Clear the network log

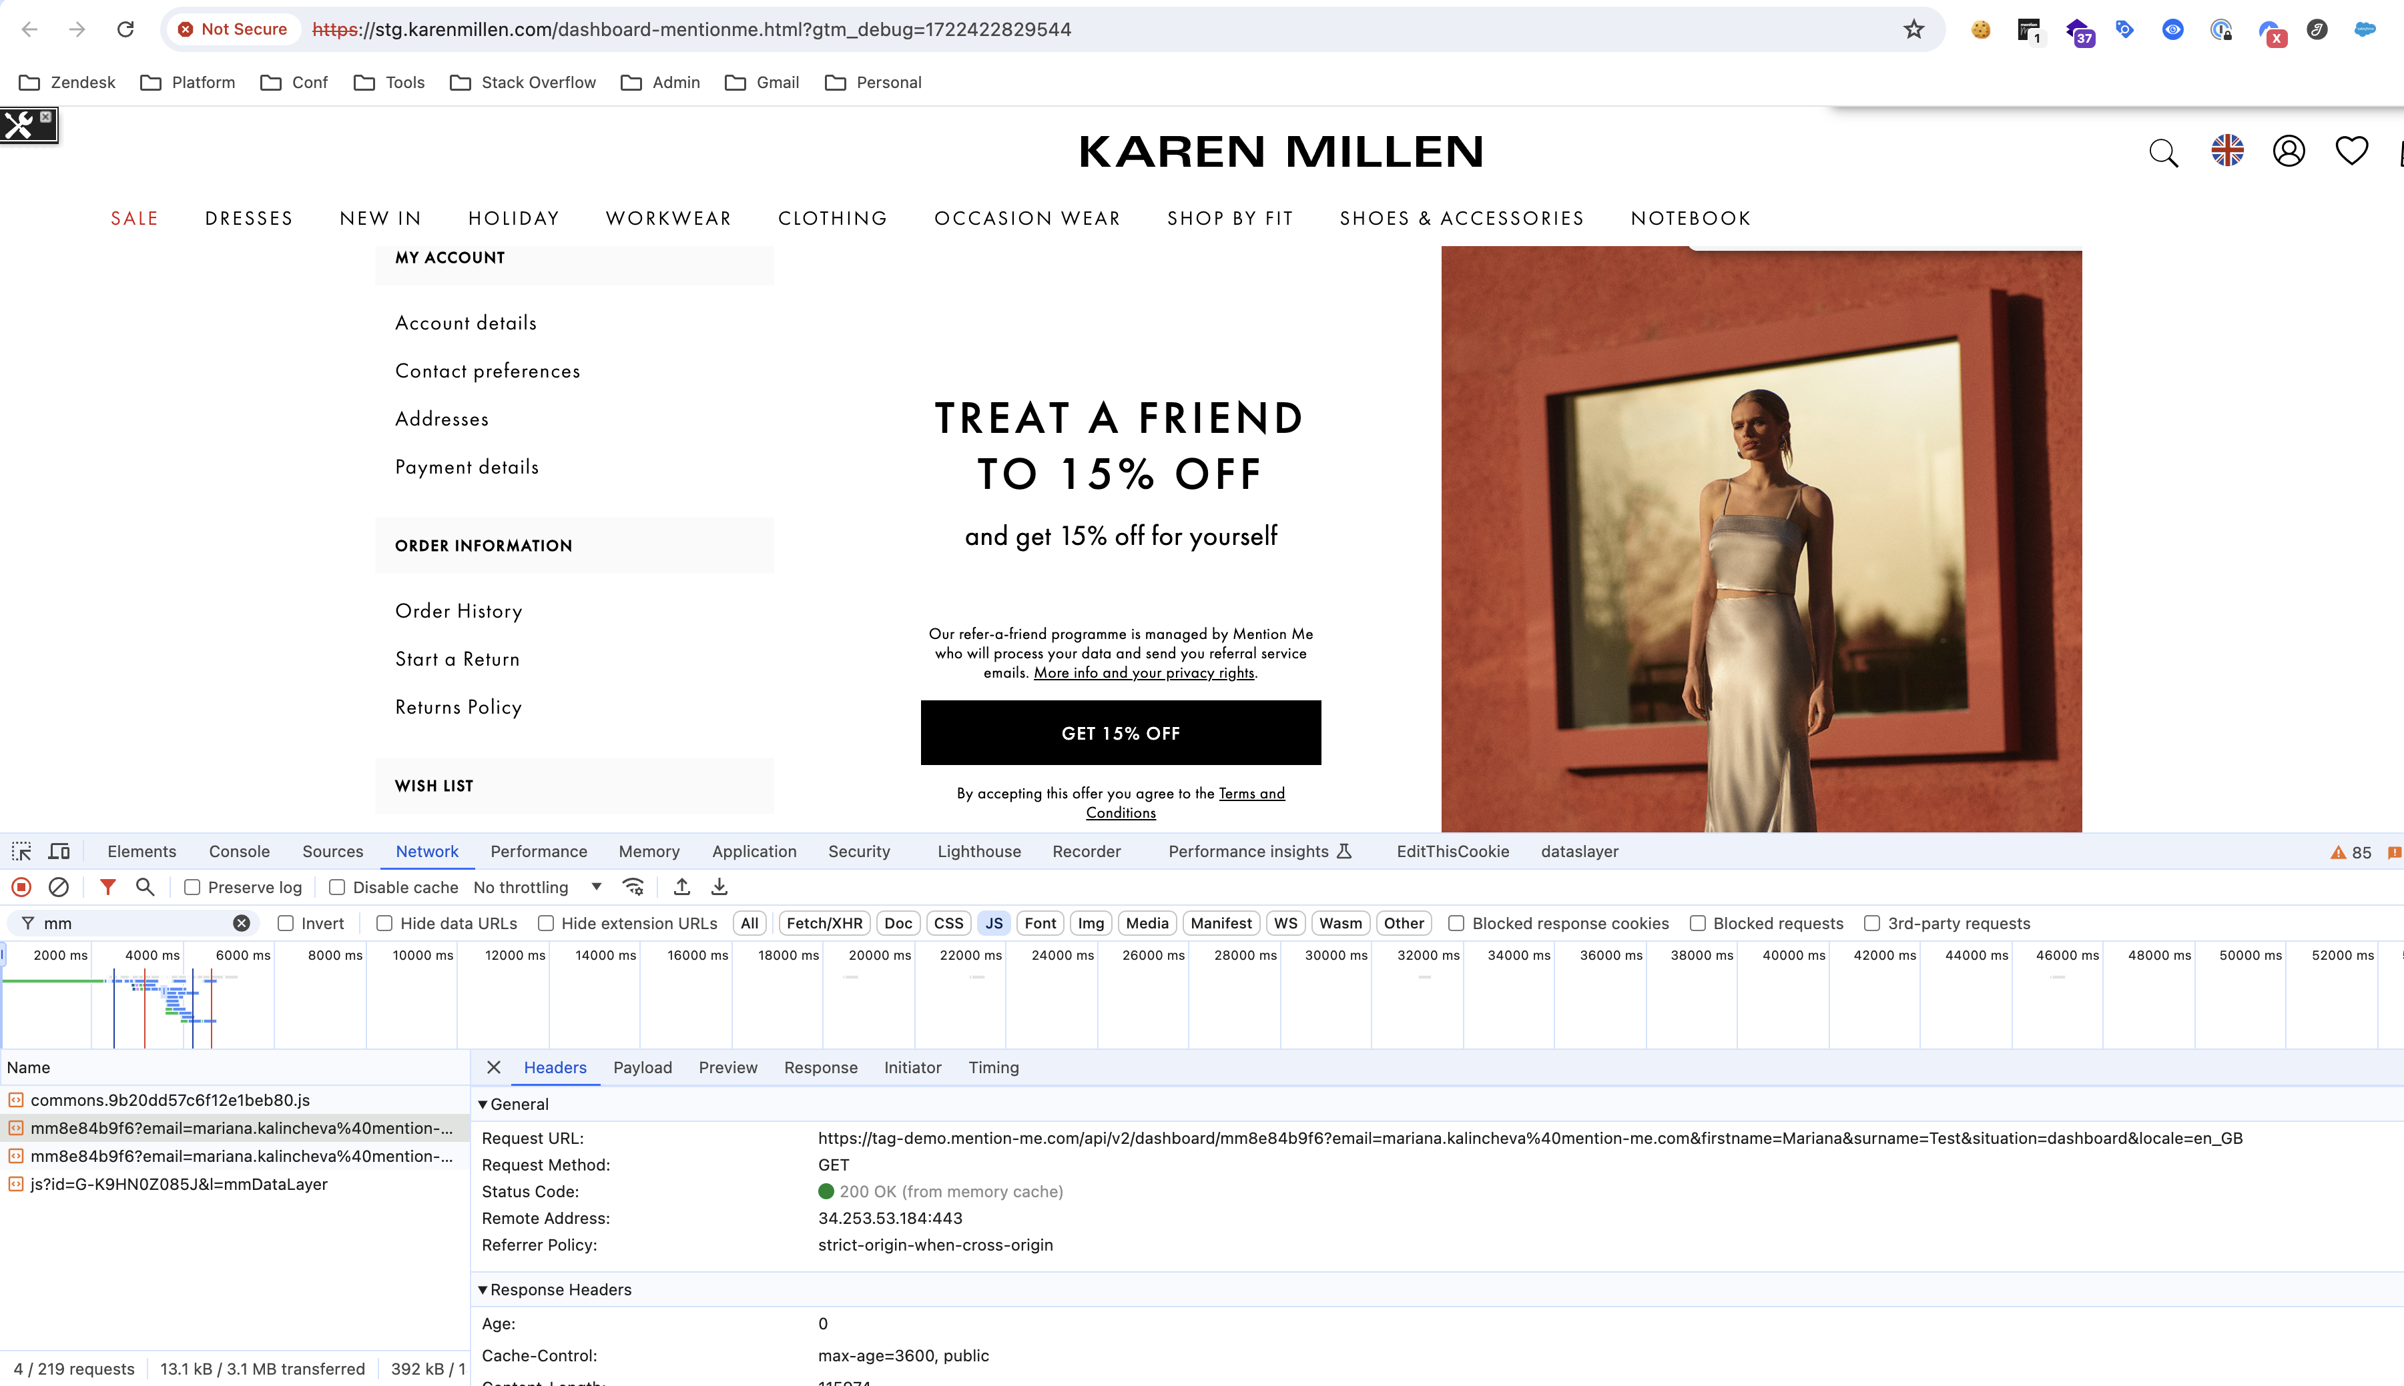[x=58, y=887]
